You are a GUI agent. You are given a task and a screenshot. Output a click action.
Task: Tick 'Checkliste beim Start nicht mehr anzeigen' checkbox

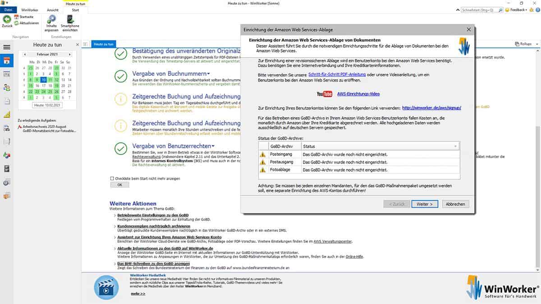(x=112, y=178)
